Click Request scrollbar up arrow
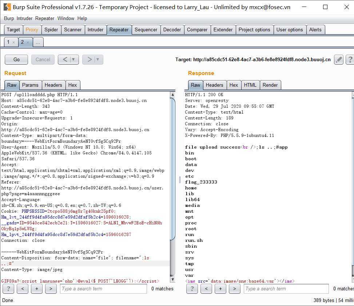The width and height of the screenshot is (354, 306). [x=173, y=94]
